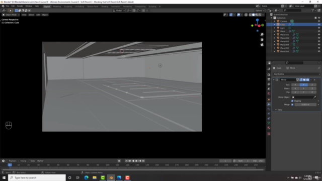Toggle Mirror Axis Y button
Viewport: 322px width, 181px height.
(x=303, y=85)
